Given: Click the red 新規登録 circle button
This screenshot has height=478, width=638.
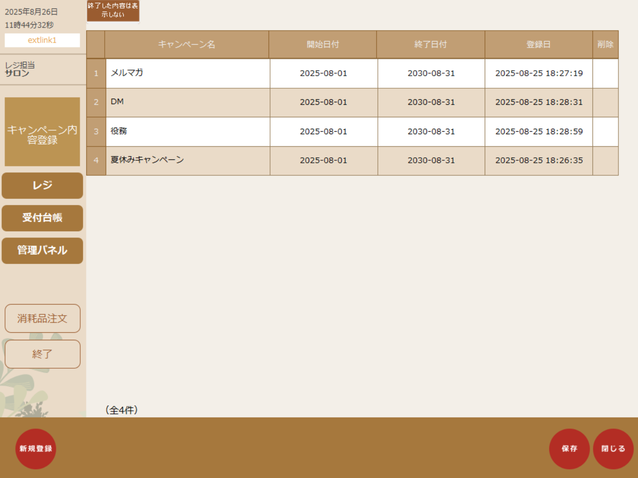Looking at the screenshot, I should [35, 449].
